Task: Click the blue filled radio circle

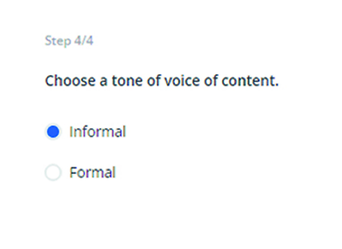Action: [53, 132]
